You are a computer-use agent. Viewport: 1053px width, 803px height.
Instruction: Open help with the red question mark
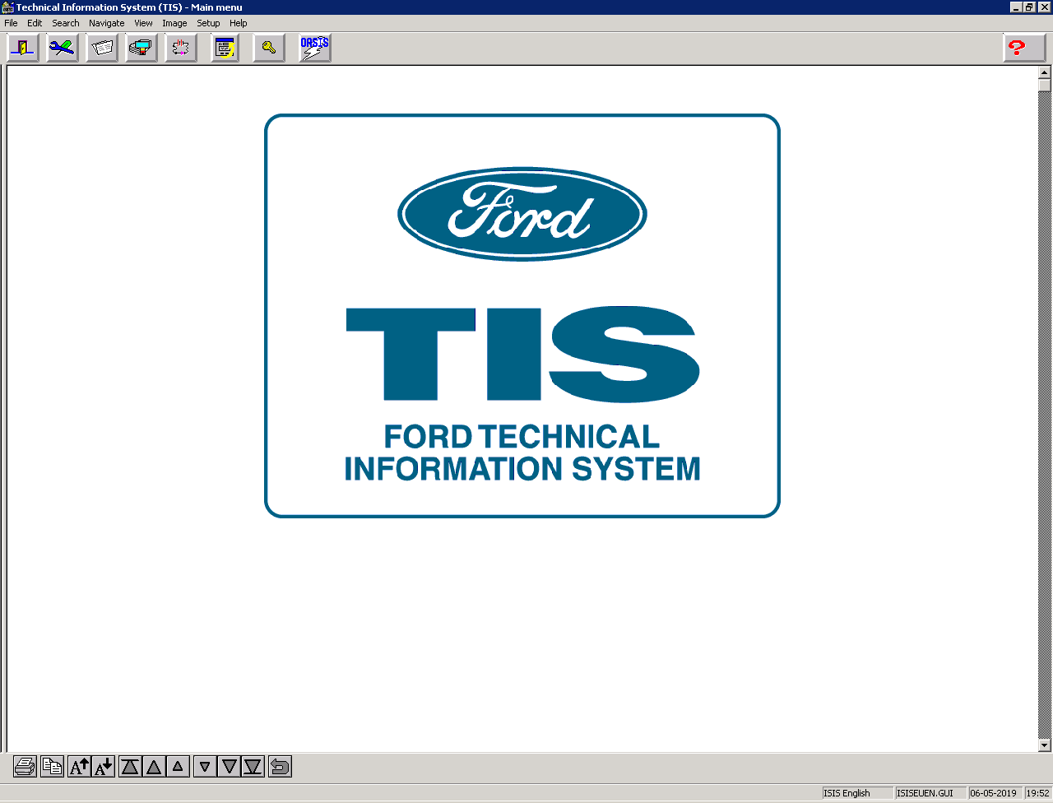[x=1024, y=48]
